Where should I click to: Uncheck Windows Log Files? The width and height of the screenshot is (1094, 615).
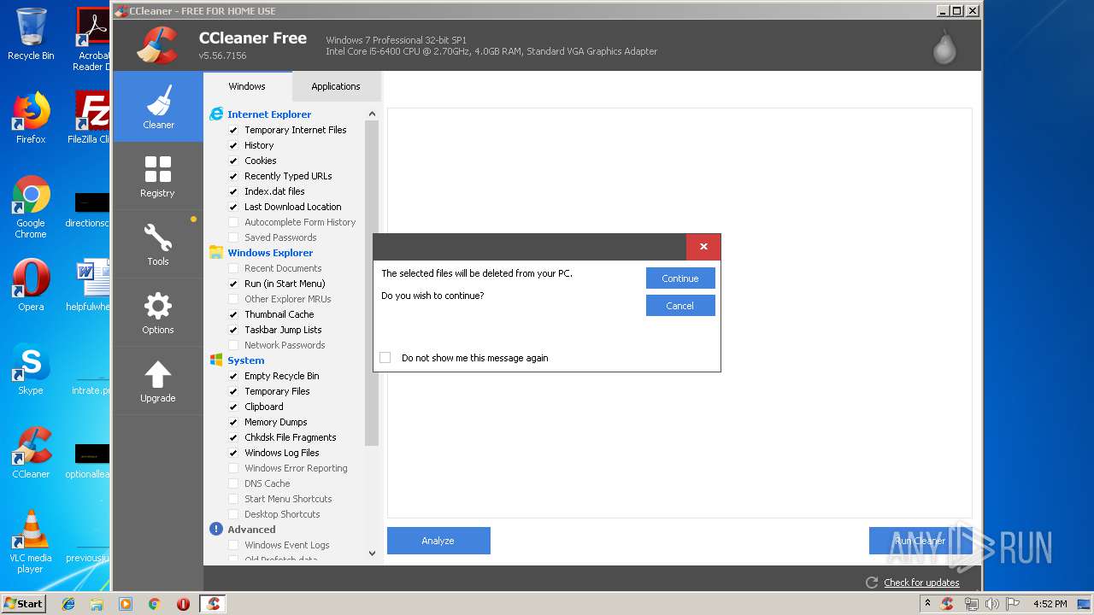(233, 453)
